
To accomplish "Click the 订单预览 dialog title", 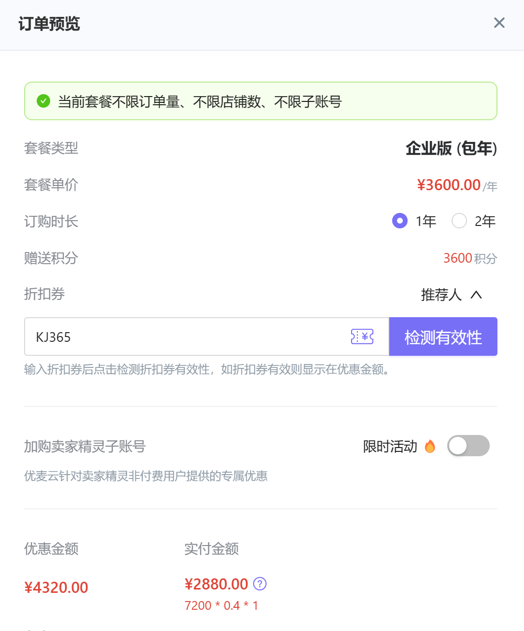I will coord(49,24).
